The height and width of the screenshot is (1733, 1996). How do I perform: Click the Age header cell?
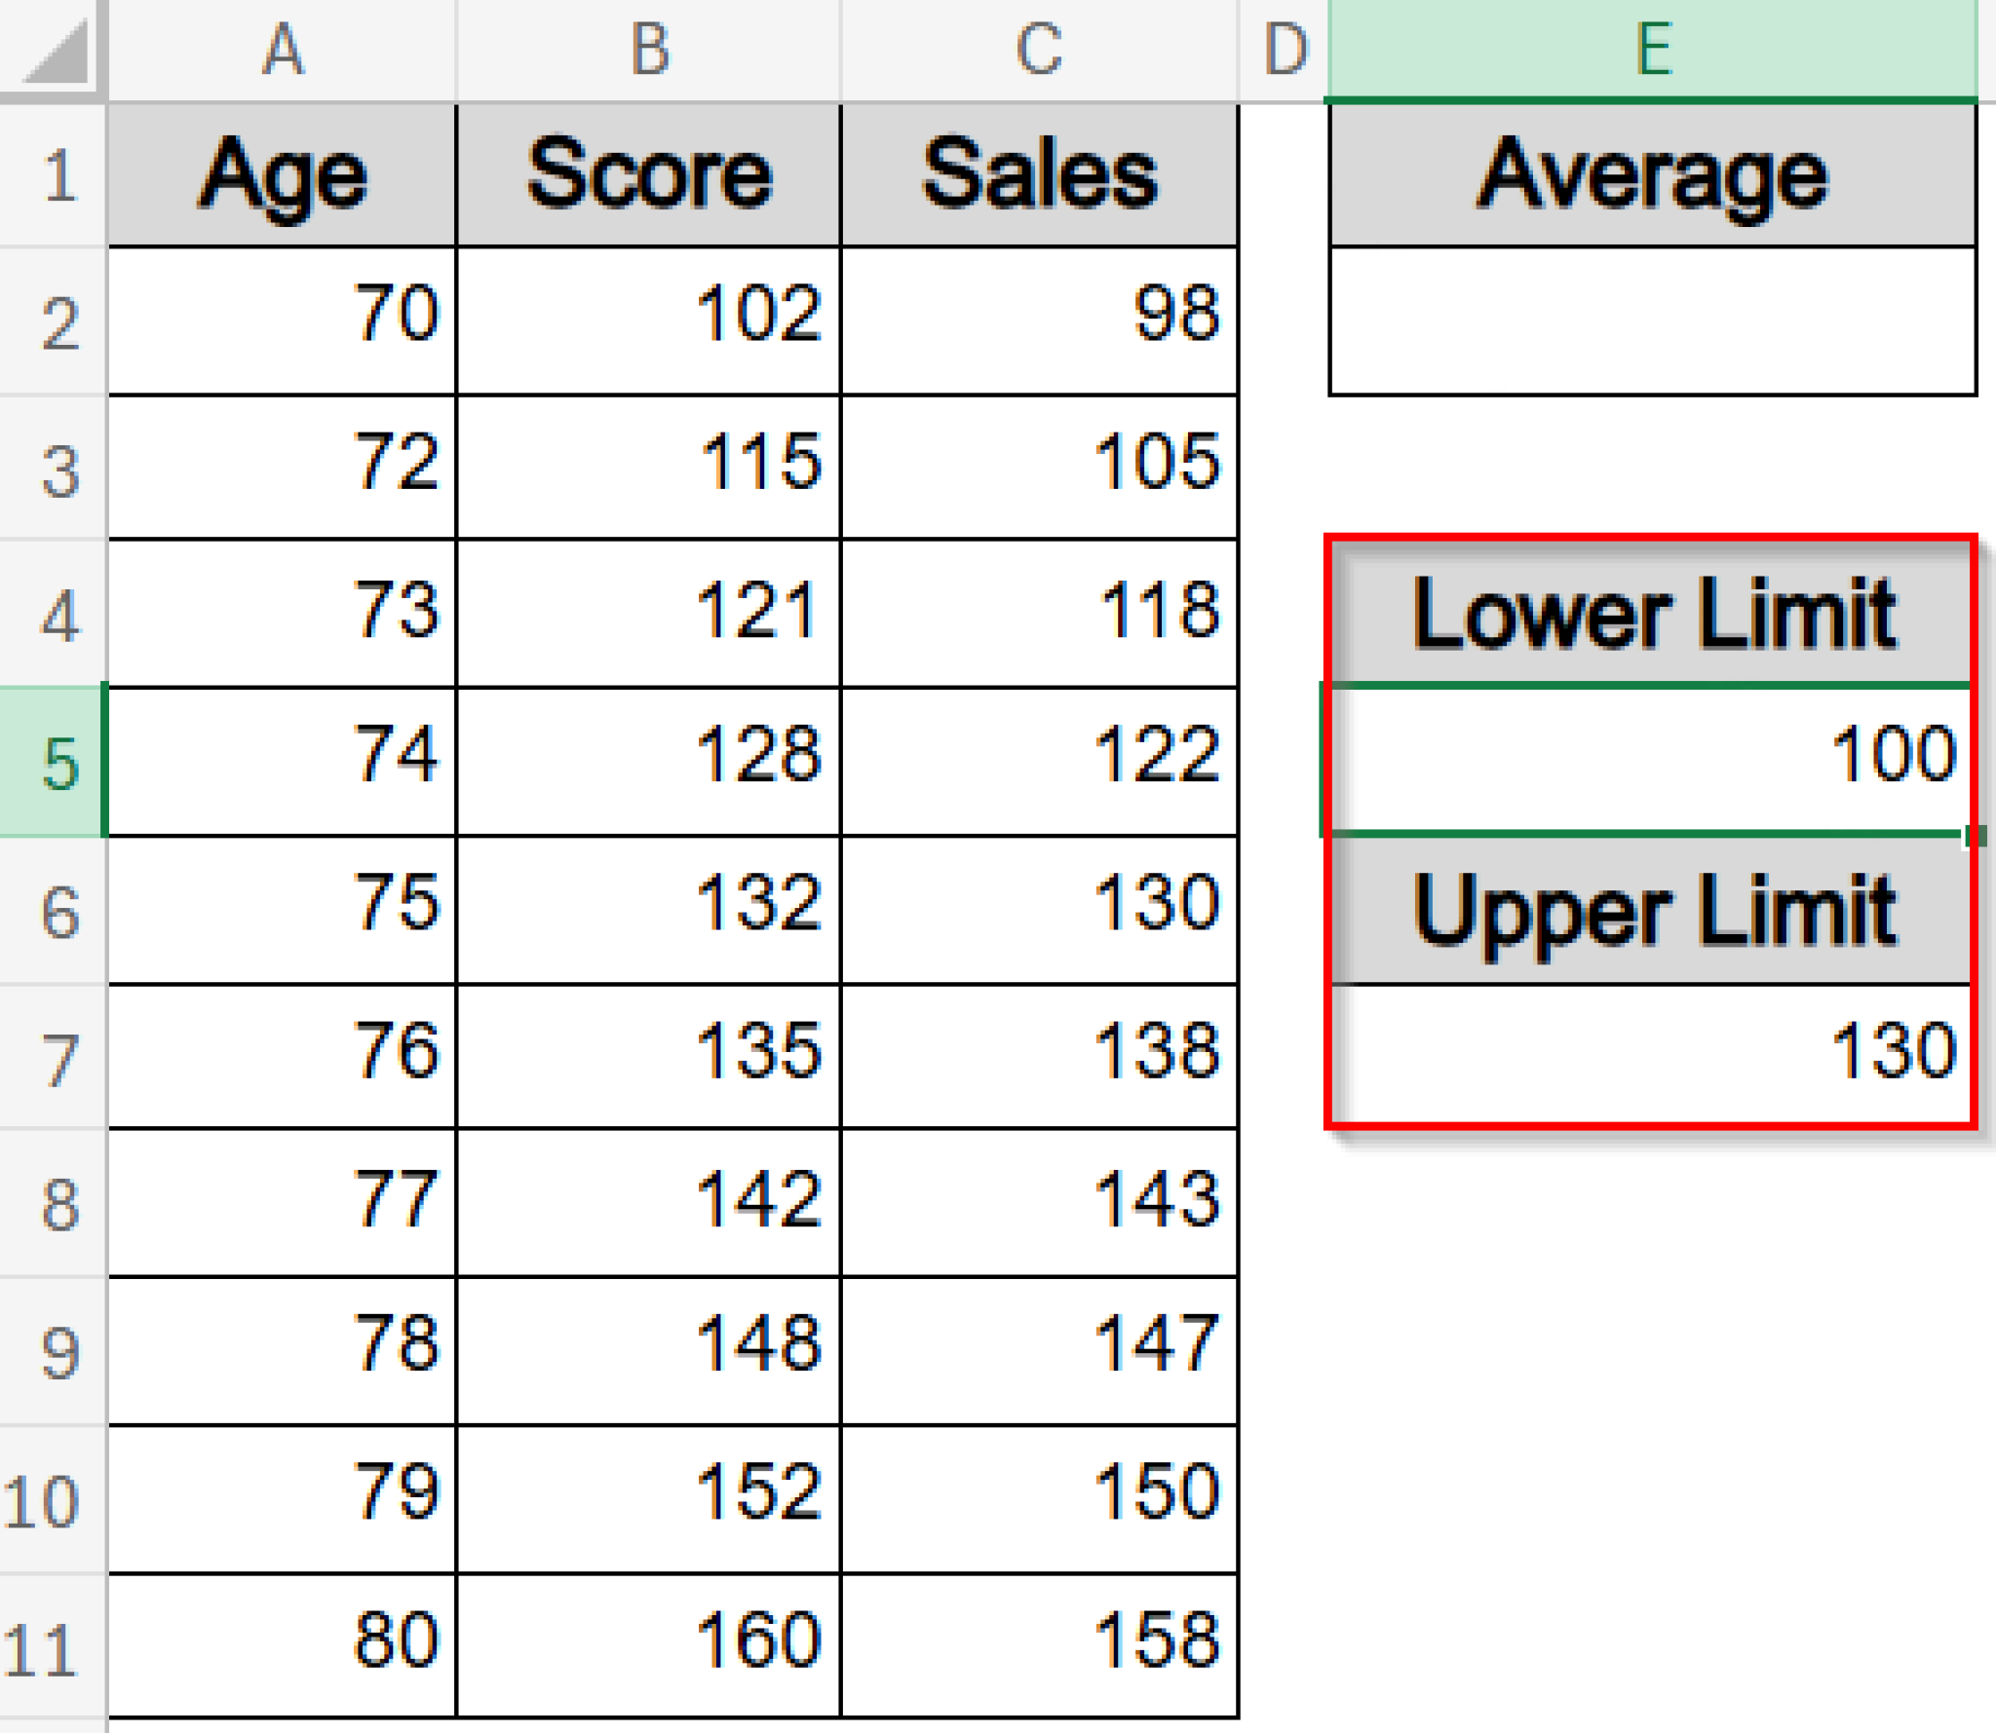[x=283, y=175]
